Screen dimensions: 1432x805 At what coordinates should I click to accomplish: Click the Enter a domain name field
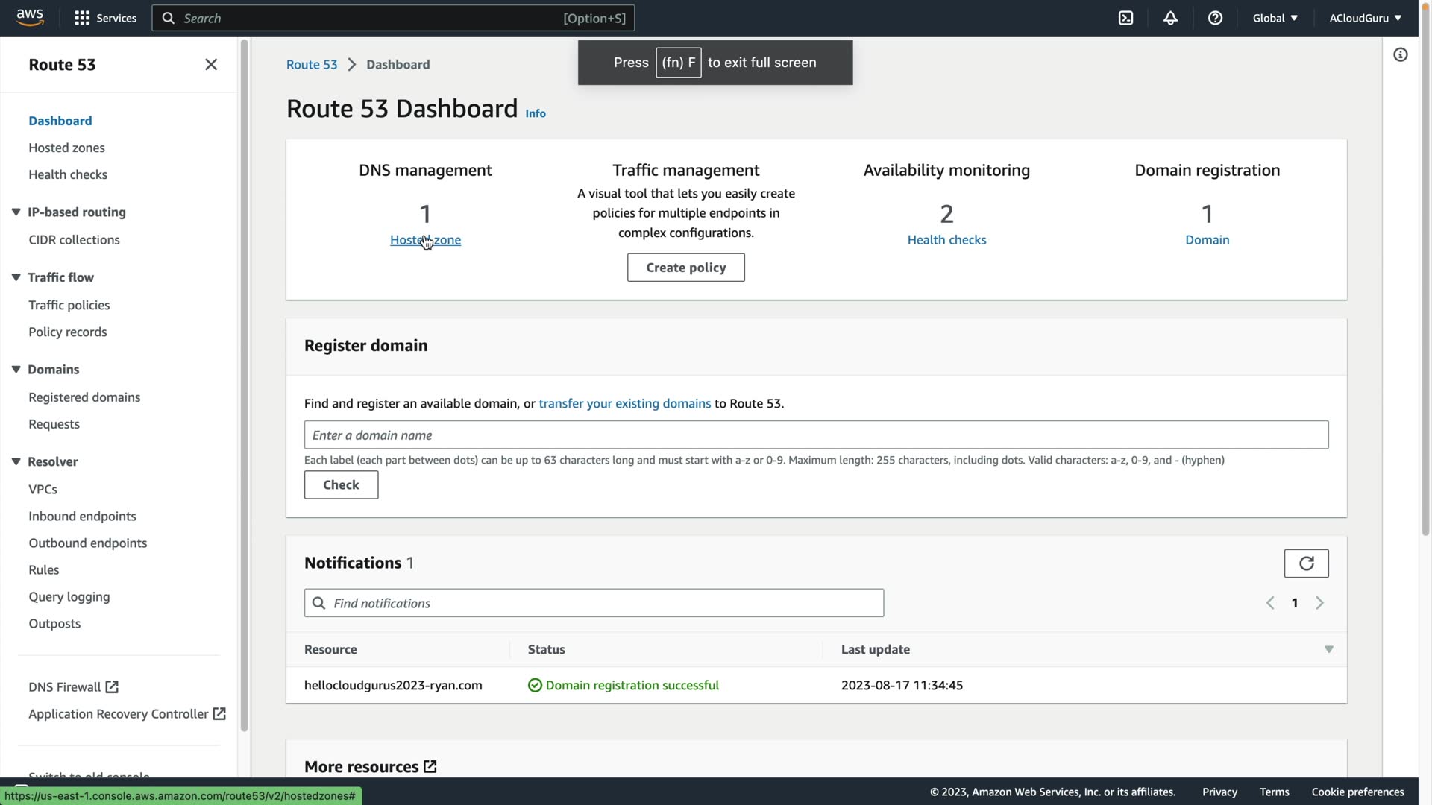click(816, 435)
